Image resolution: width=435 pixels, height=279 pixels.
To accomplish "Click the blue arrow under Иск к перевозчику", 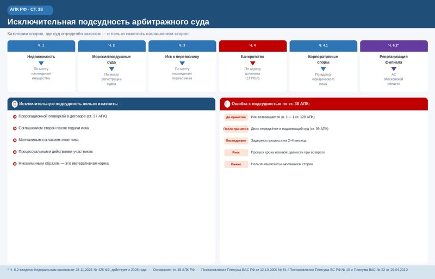I will point(182,63).
